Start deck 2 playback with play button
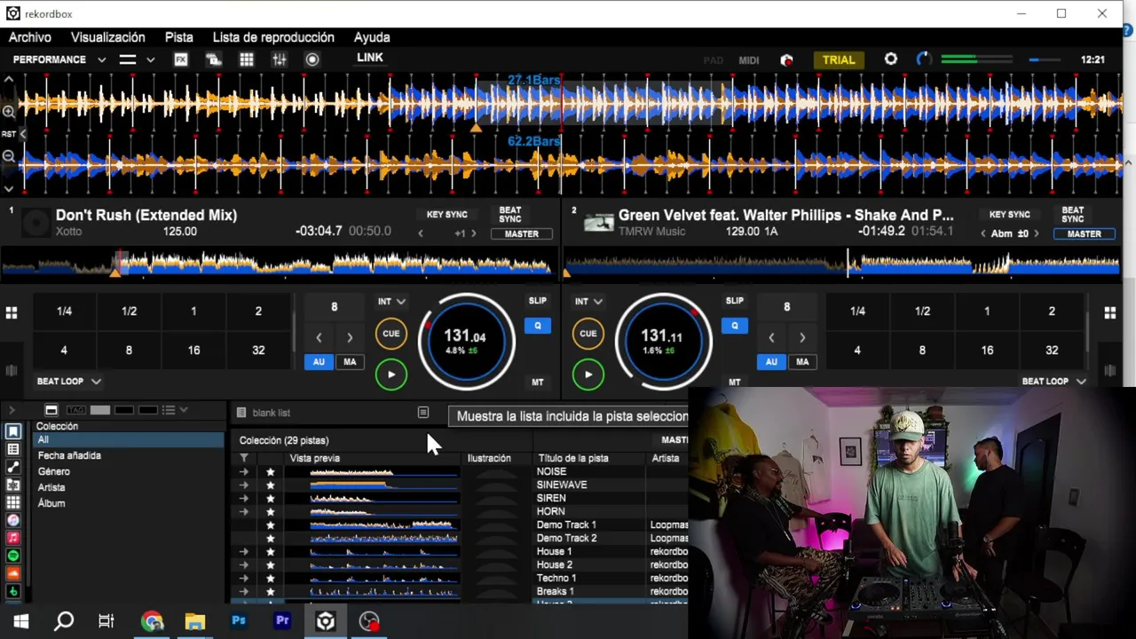Image resolution: width=1136 pixels, height=639 pixels. [588, 375]
